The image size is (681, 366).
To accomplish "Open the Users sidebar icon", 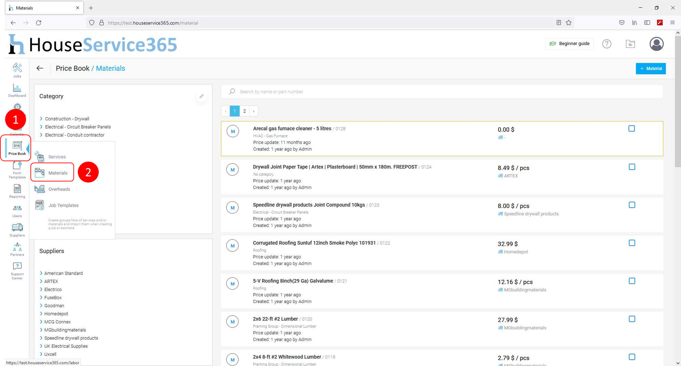I will (x=17, y=211).
